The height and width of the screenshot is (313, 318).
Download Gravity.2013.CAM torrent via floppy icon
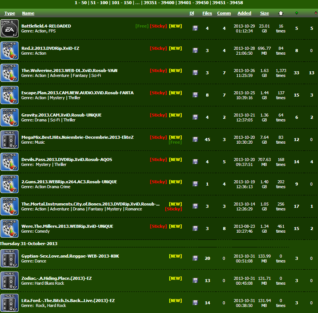pyautogui.click(x=195, y=117)
